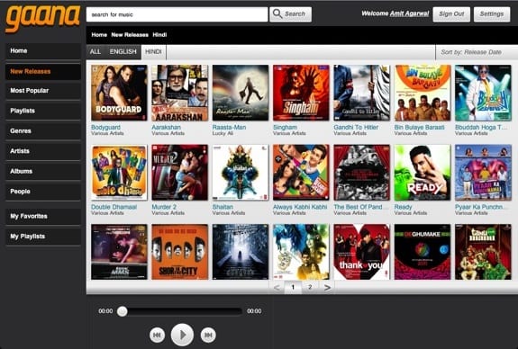Skip to the next track

click(x=208, y=336)
